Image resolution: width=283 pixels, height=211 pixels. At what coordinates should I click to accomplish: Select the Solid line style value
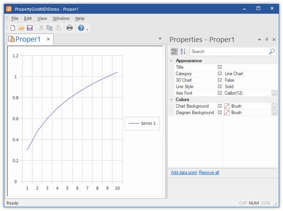[229, 87]
